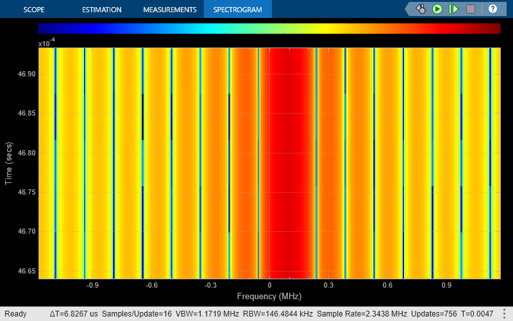Click the RBW=146.4844 kHz status entry

278,314
